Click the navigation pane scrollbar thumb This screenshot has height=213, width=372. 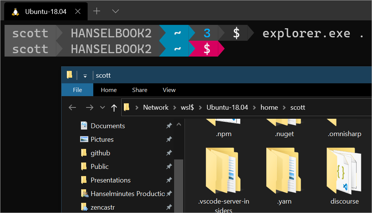[179, 186]
